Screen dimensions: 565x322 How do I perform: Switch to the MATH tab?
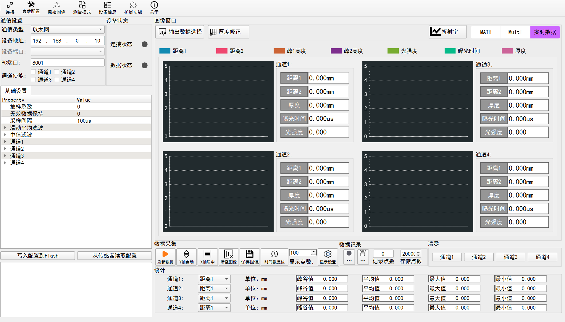point(486,32)
